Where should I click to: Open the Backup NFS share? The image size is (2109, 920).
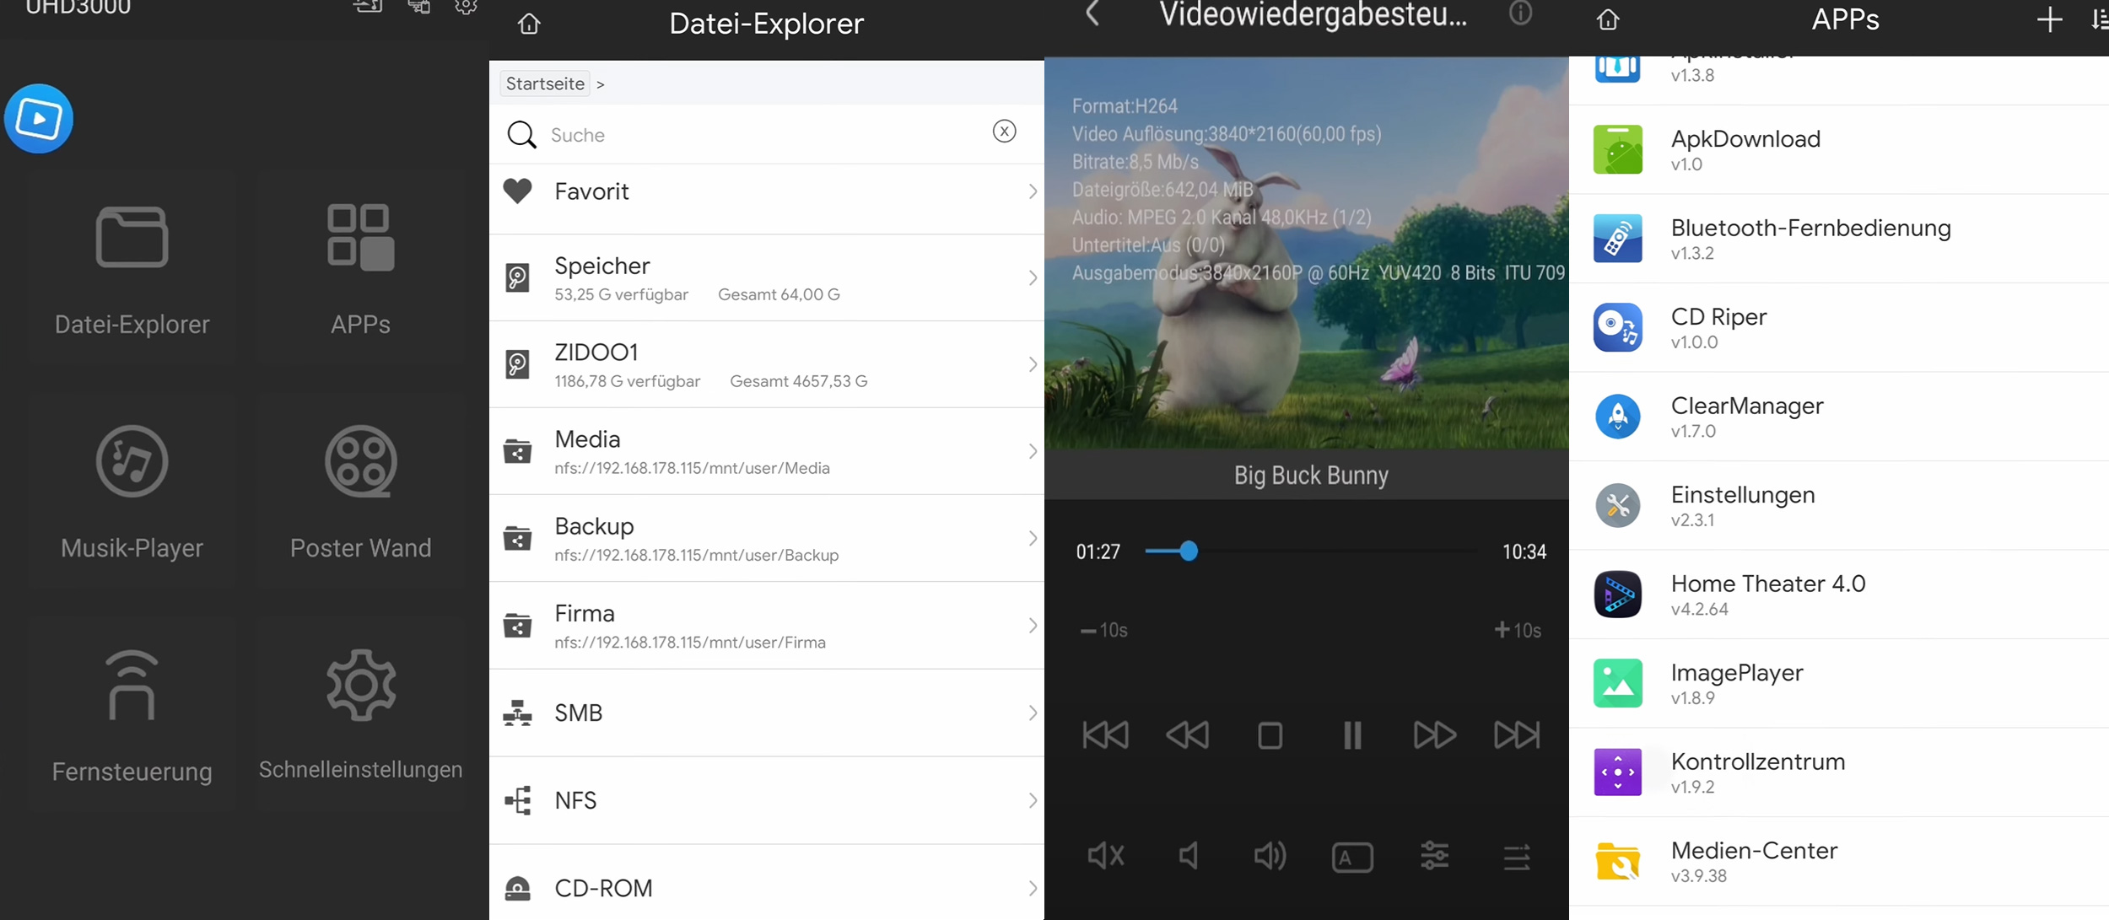click(x=766, y=538)
